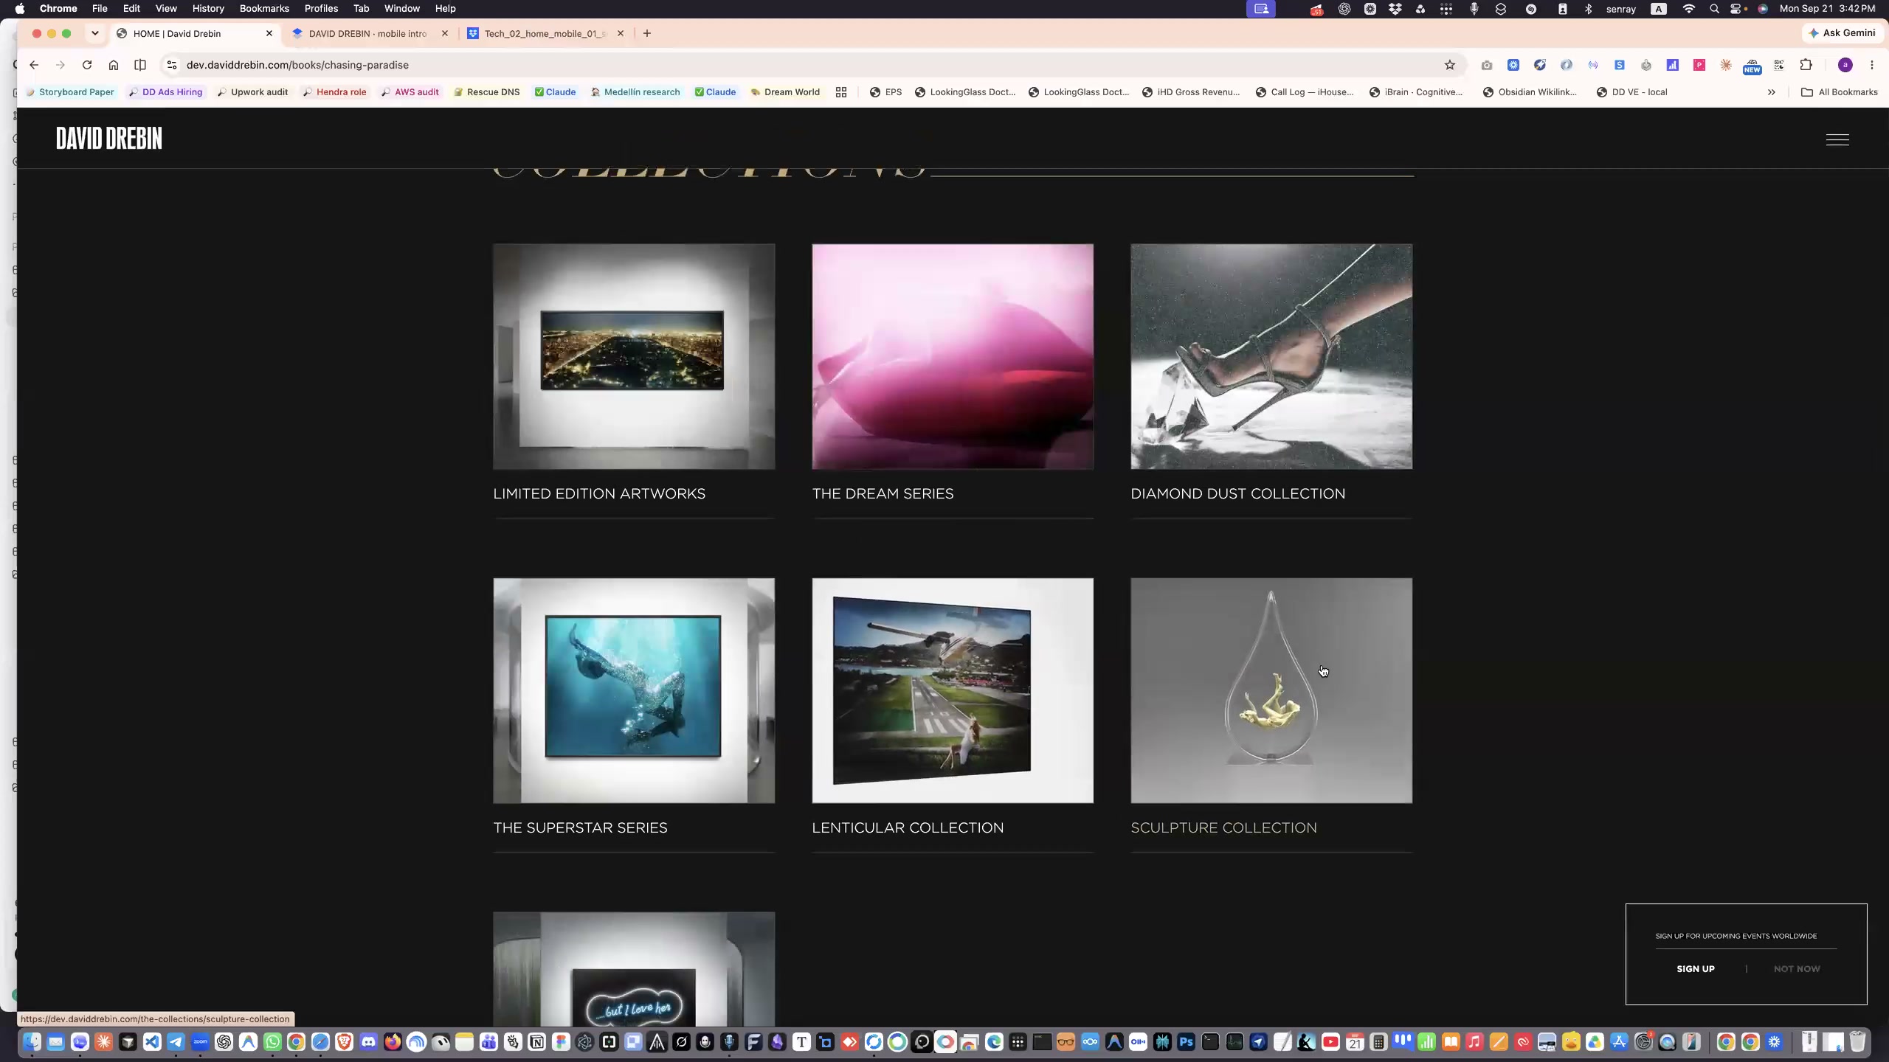Open the profile avatar in Chrome toolbar

(1845, 65)
